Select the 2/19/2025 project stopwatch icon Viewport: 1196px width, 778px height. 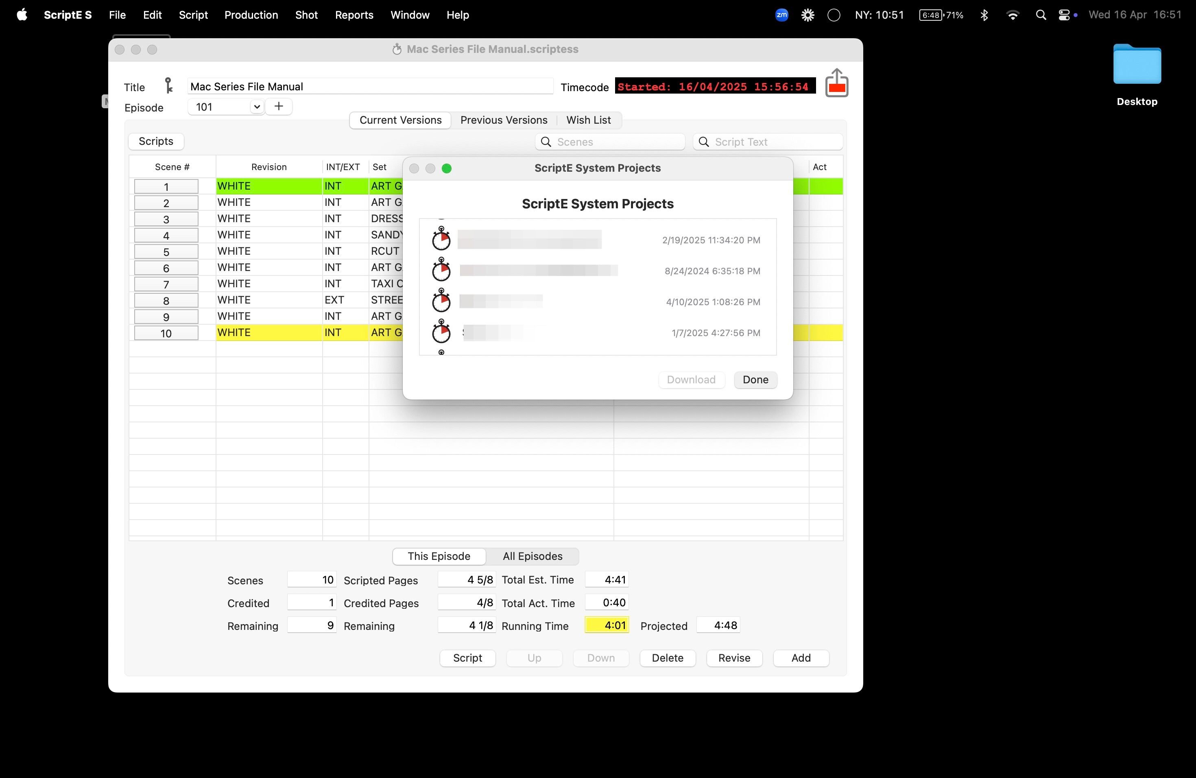(441, 239)
